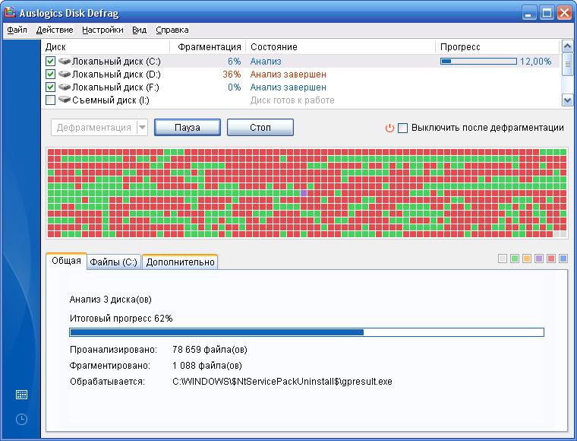Click the gpresult.exe file path text

tap(282, 382)
